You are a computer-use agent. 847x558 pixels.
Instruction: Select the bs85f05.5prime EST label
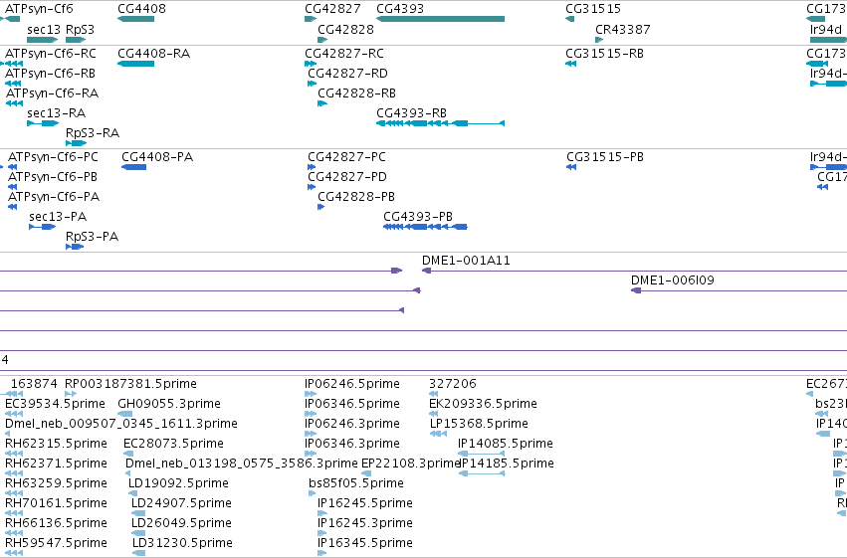click(356, 483)
